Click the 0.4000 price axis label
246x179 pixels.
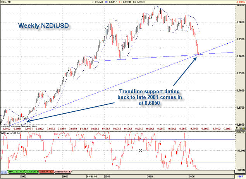(240, 124)
